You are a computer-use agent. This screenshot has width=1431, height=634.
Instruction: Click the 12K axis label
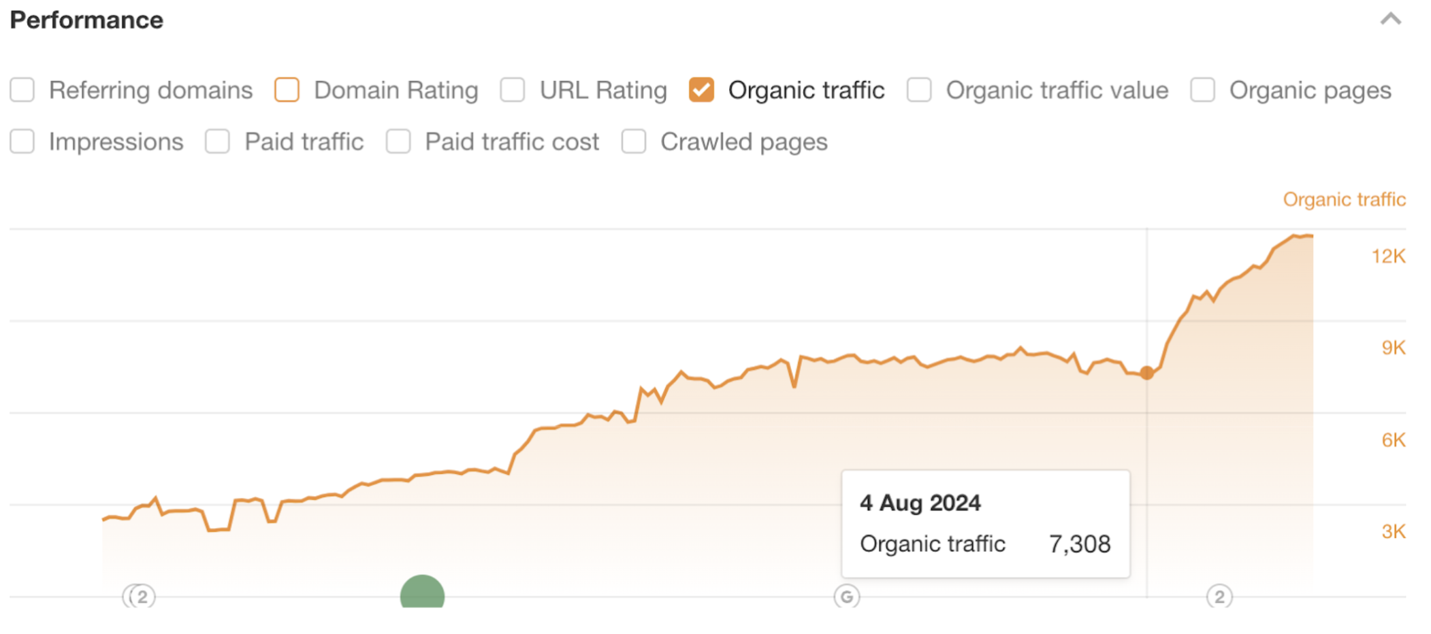pyautogui.click(x=1388, y=256)
